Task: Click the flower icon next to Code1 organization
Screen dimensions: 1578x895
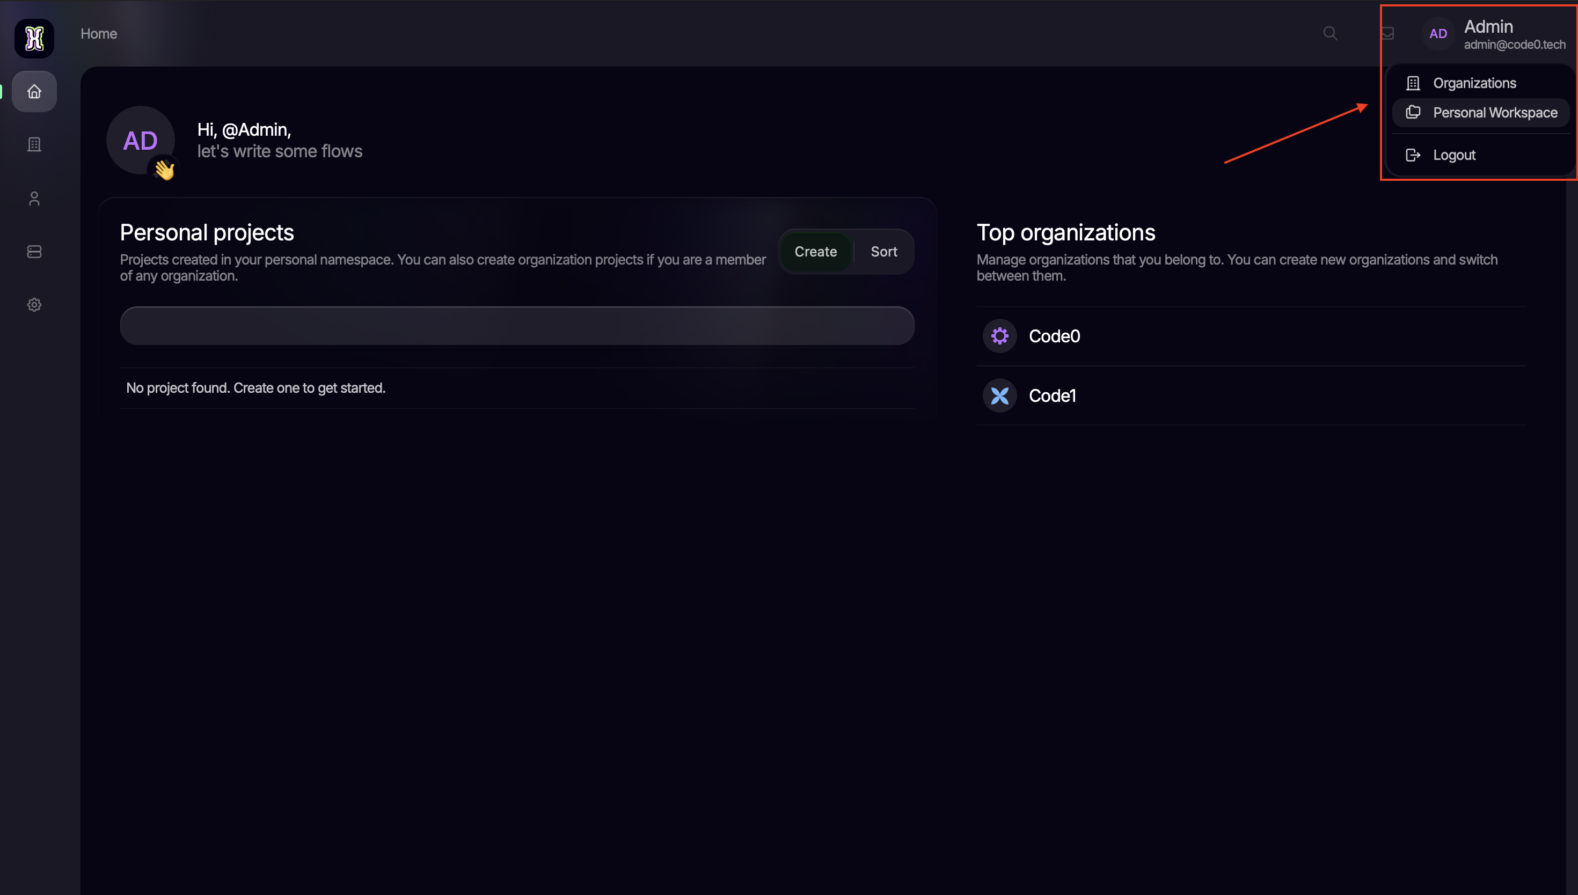Action: point(998,395)
